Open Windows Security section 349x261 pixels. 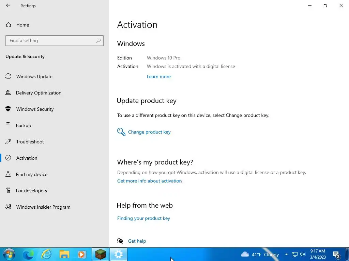coord(55,109)
